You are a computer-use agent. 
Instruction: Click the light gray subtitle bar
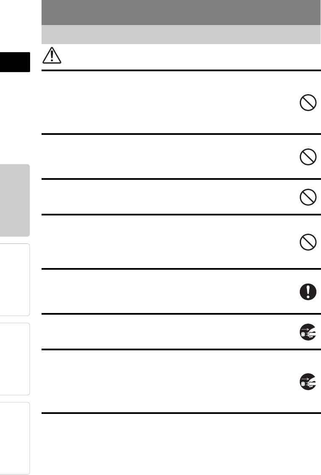click(181, 34)
